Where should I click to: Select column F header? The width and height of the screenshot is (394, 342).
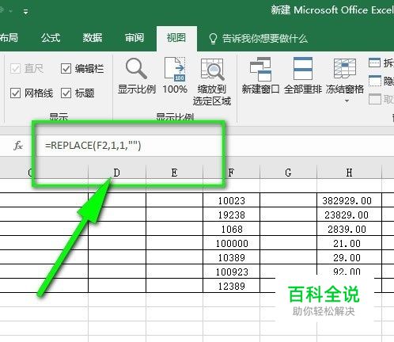[x=231, y=173]
